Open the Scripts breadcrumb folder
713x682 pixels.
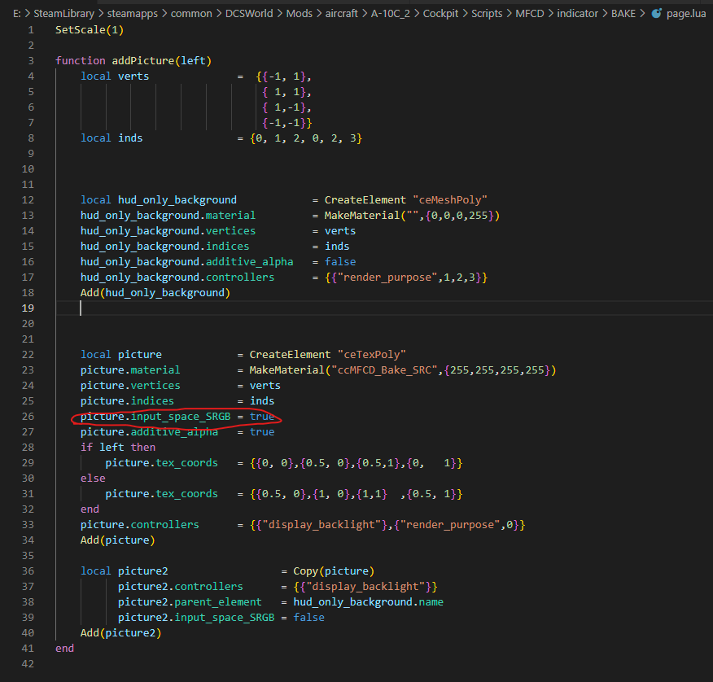[487, 14]
